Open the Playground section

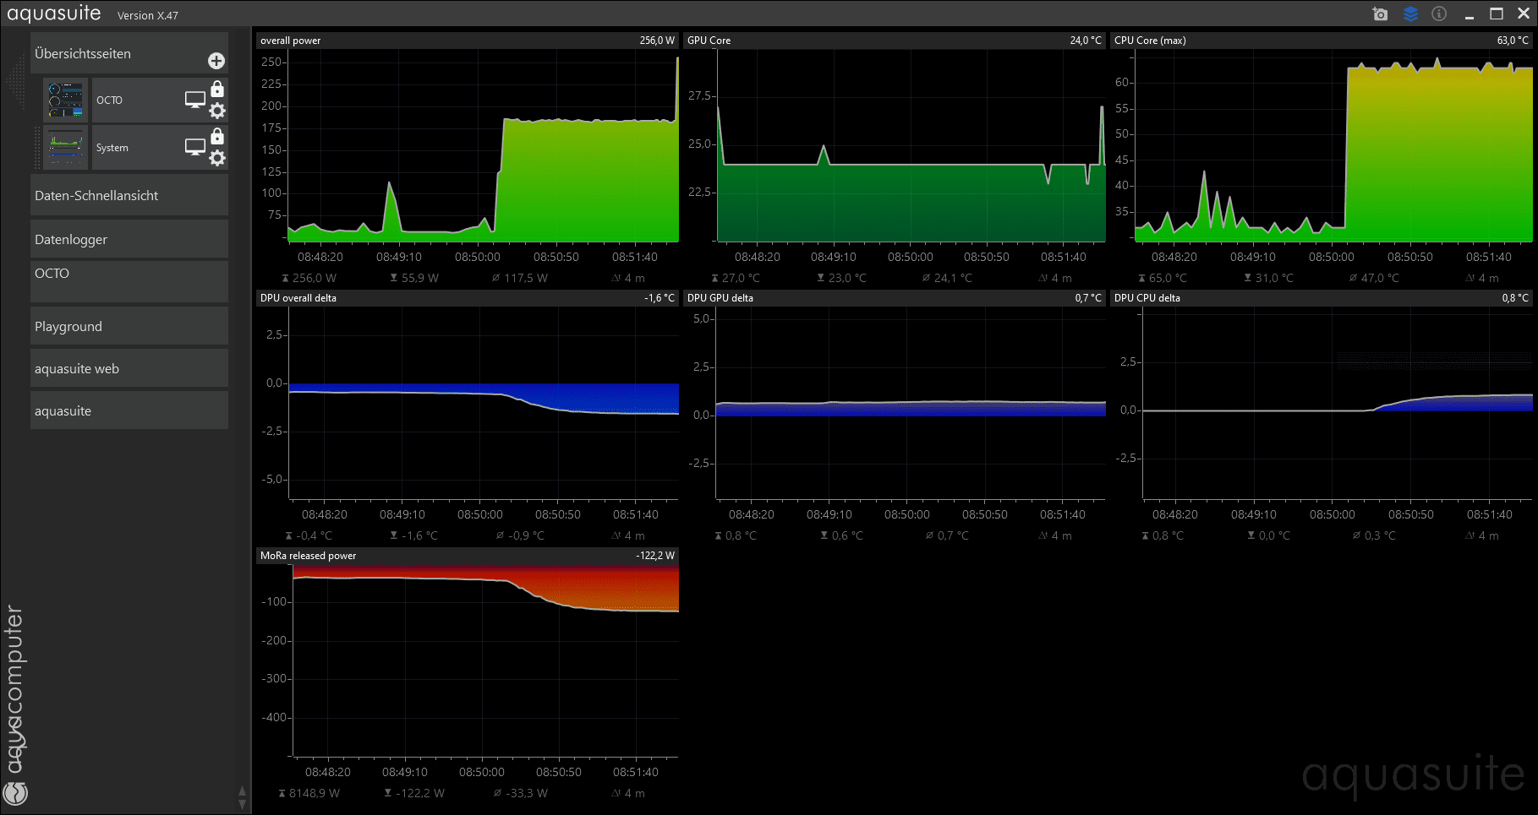pos(129,326)
